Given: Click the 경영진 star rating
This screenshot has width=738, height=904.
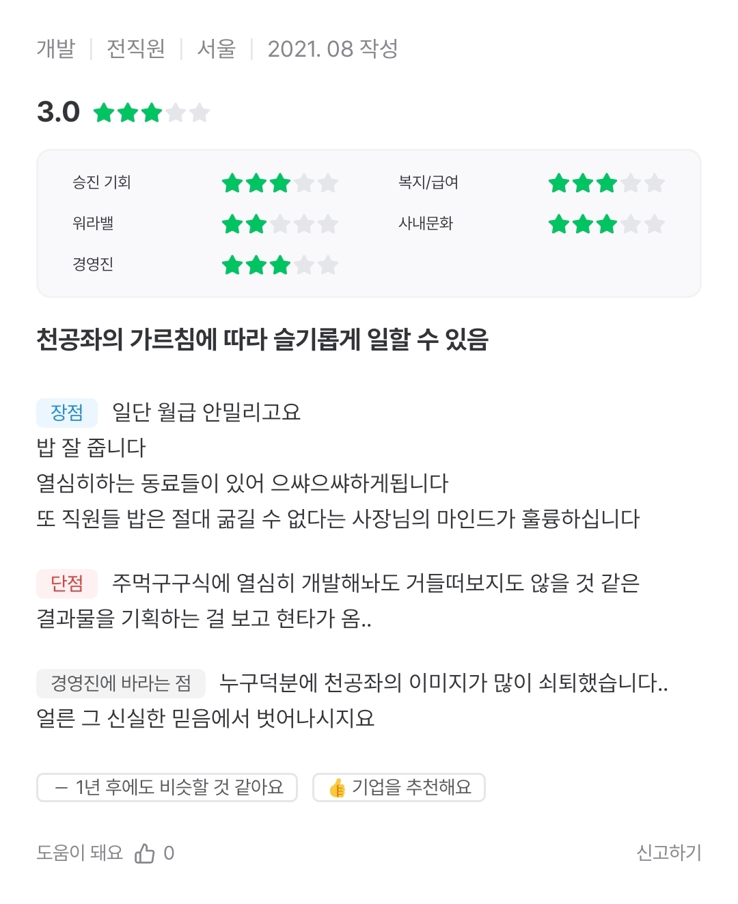Looking at the screenshot, I should point(279,265).
